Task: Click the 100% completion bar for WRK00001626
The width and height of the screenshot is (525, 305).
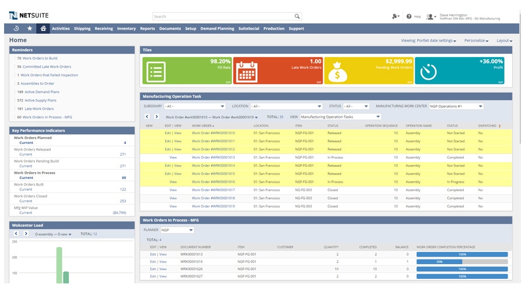Action: (x=462, y=269)
